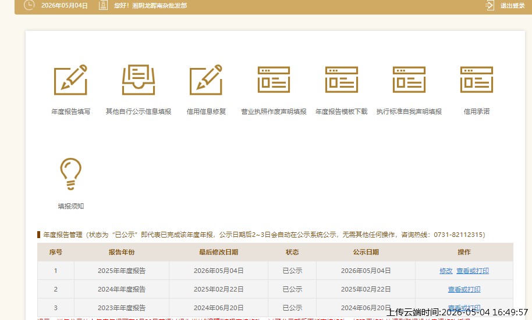Open the 填报须知 lightbulb icon

click(x=70, y=174)
